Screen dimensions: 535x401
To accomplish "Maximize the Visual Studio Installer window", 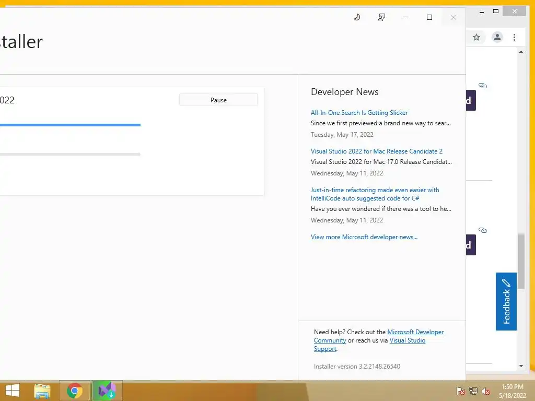I will [429, 17].
